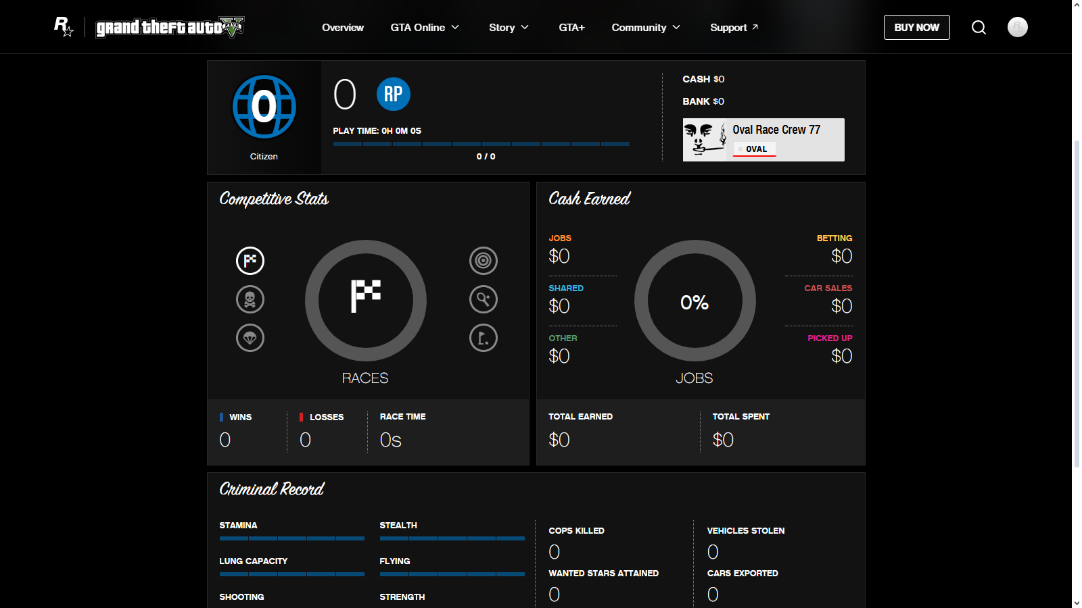Click the TOTAL EARNED label
This screenshot has height=608, width=1082.
(x=581, y=417)
